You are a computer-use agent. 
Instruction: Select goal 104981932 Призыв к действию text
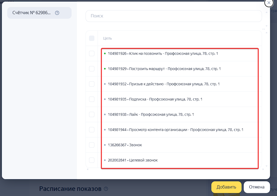coord(164,84)
